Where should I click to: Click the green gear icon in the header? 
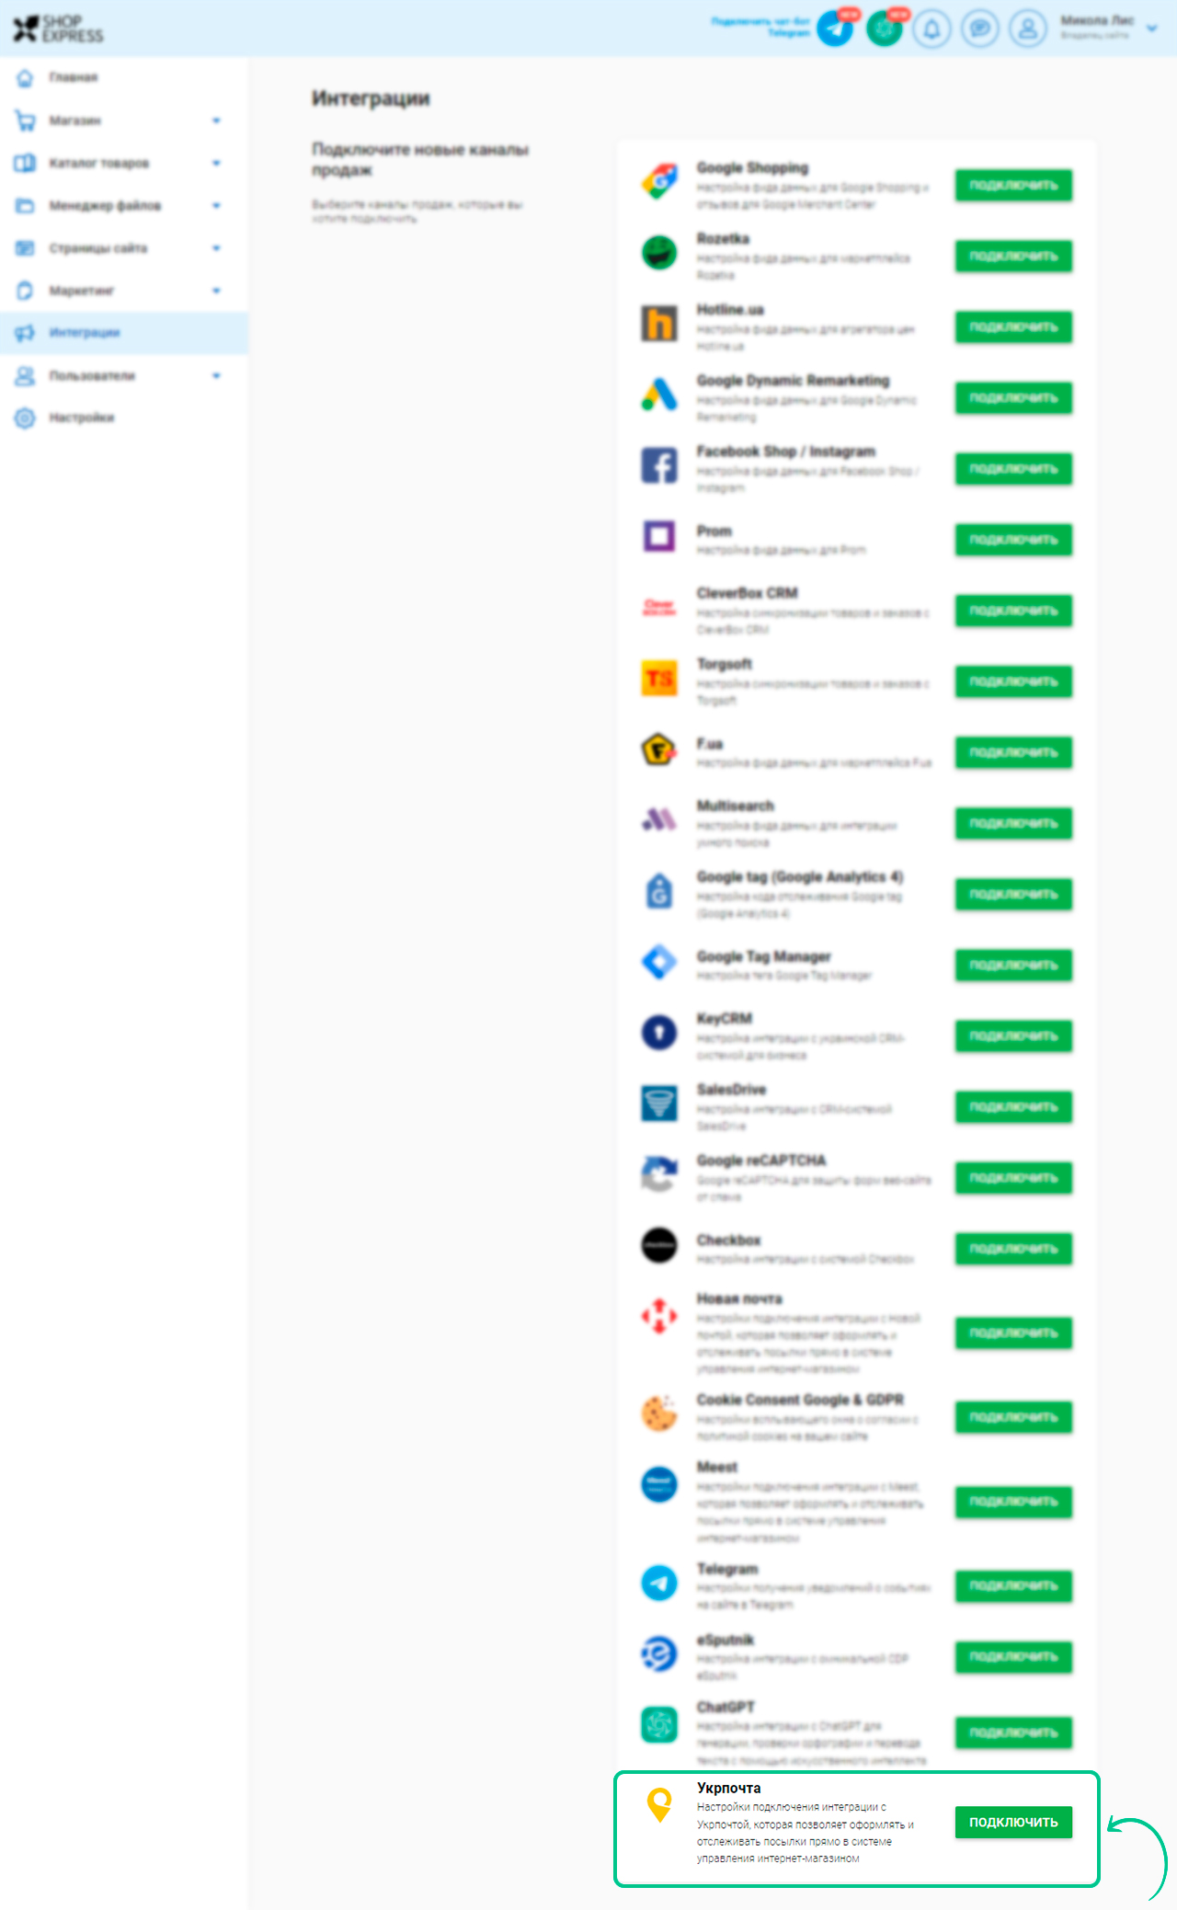point(884,29)
